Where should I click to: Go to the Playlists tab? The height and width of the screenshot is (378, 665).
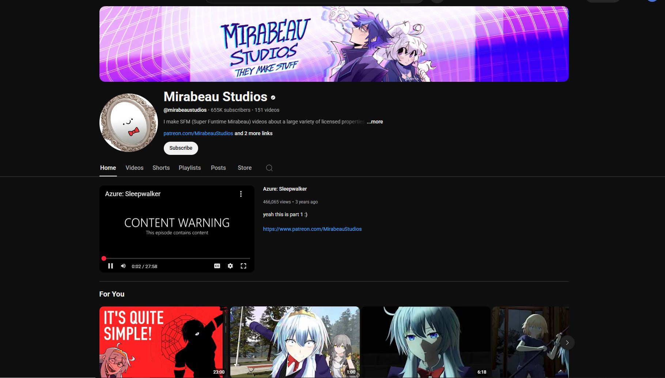coord(189,168)
